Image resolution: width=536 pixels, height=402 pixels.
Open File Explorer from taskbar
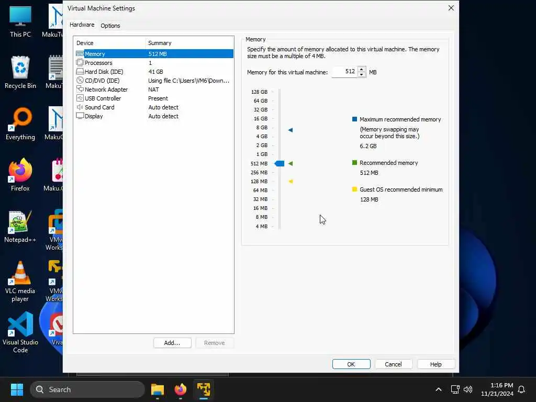pos(158,389)
